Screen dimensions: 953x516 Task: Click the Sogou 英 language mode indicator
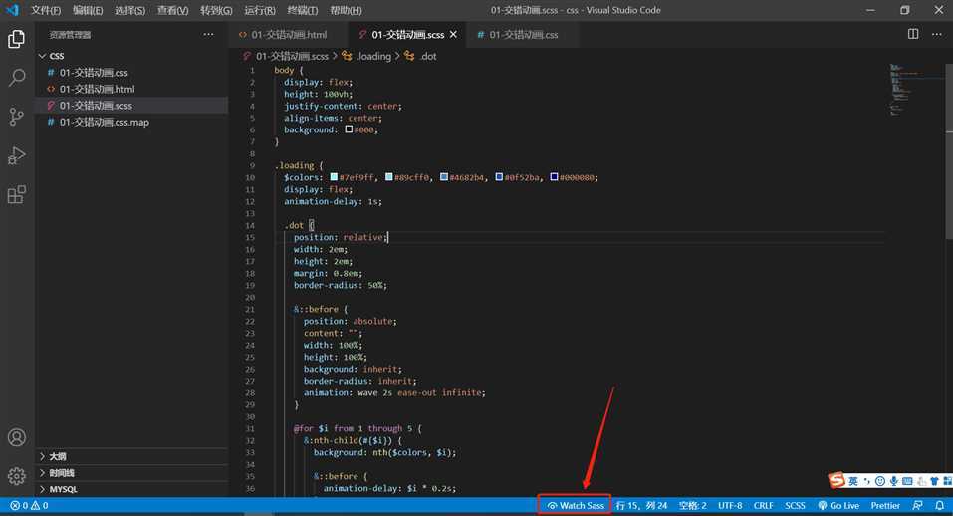click(x=853, y=481)
